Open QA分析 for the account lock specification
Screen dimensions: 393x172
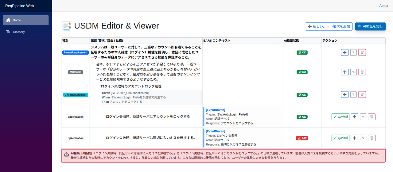point(340,117)
